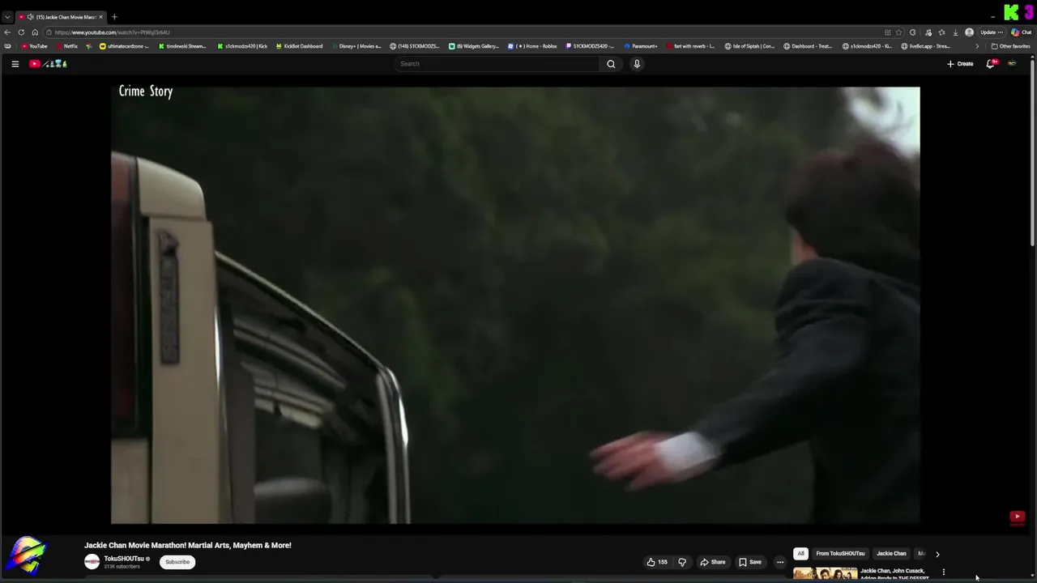
Task: Subscribe to TokuSHOUTsu
Action: click(177, 562)
